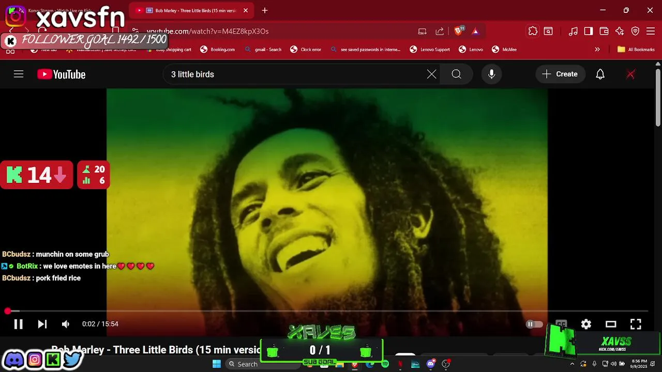
Task: Open Discord from the taskbar
Action: pos(431,364)
